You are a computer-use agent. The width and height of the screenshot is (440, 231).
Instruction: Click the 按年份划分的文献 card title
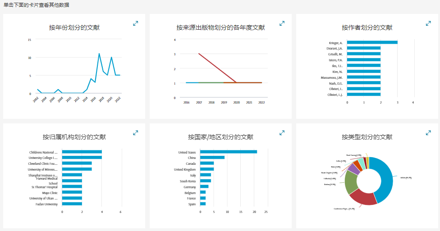tap(74, 27)
